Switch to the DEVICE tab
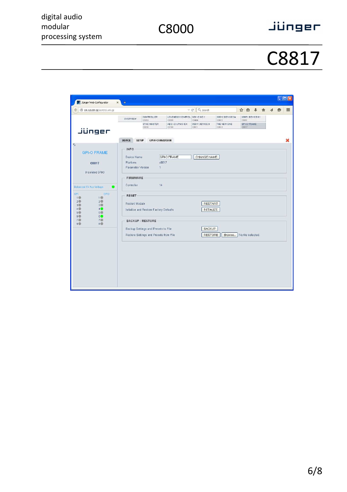 click(x=126, y=140)
